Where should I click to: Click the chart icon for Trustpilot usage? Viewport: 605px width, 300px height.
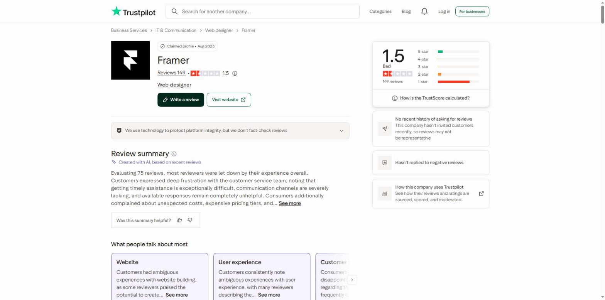(x=385, y=194)
